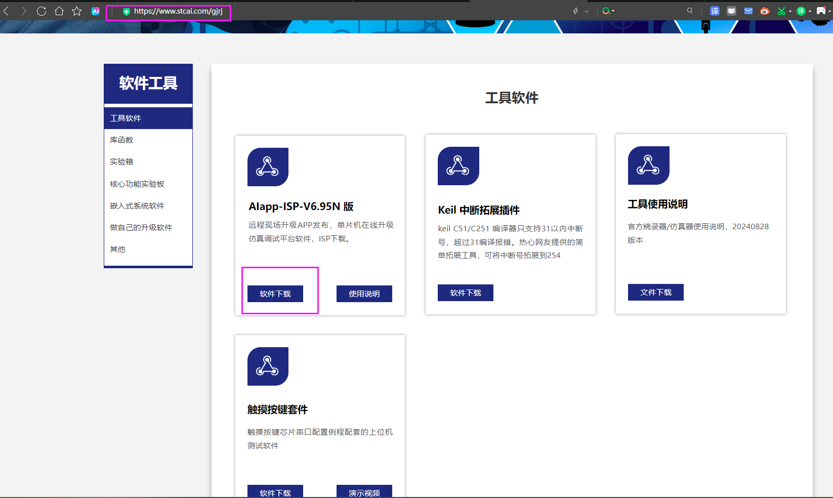This screenshot has height=498, width=833.
Task: Expand the scissors screenshot dropdown arrow
Action: [x=790, y=12]
